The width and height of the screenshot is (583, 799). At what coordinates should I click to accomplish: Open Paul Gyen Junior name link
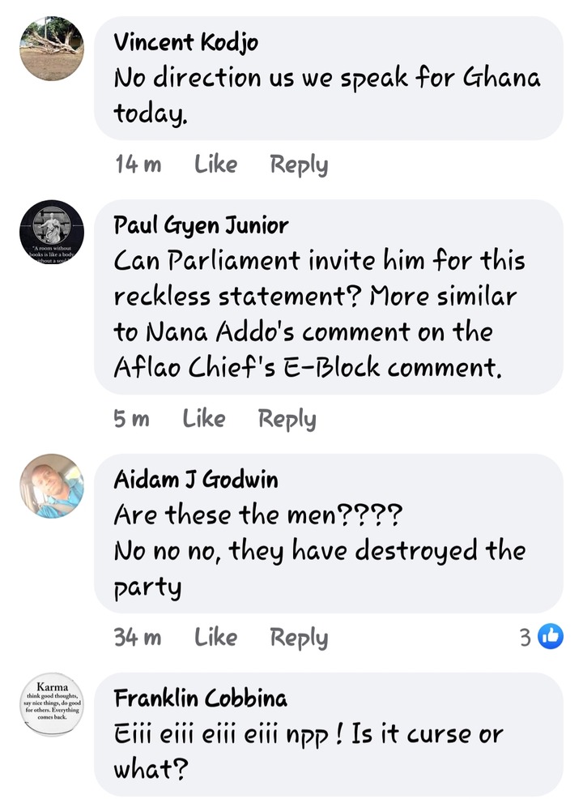(201, 225)
